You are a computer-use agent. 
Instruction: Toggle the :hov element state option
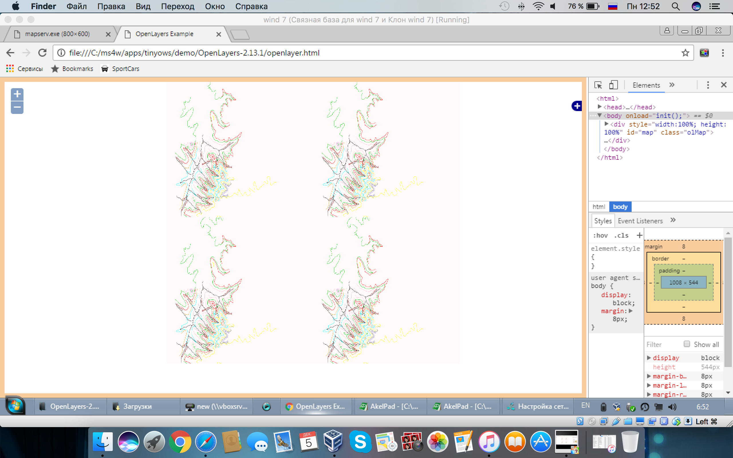pos(600,235)
